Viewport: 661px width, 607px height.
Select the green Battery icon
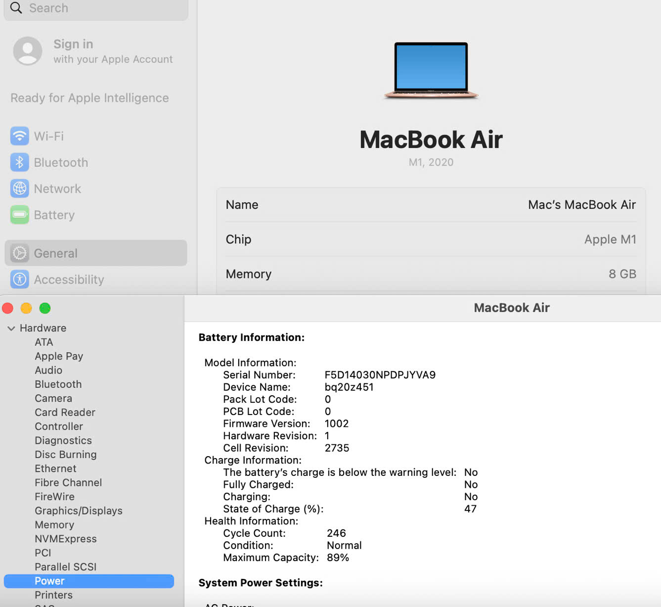point(19,215)
